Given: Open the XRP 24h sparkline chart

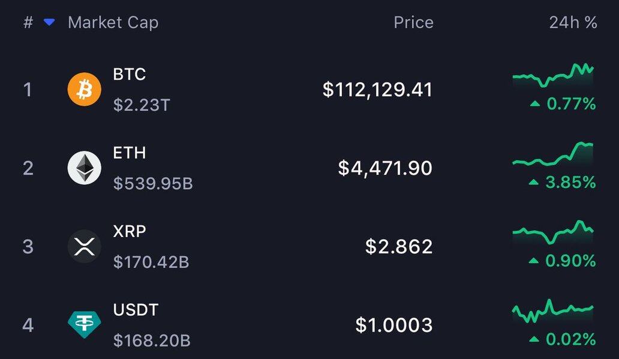Looking at the screenshot, I should point(552,232).
